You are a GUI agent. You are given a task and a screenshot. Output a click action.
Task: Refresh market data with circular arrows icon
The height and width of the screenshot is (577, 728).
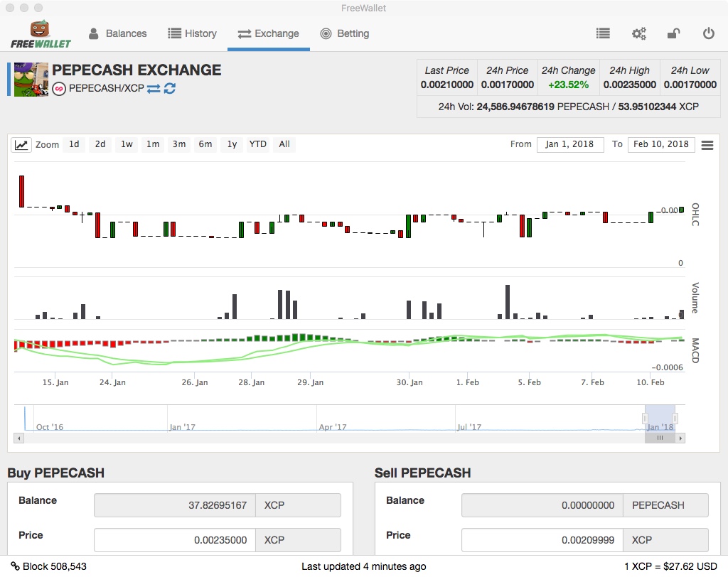click(169, 88)
